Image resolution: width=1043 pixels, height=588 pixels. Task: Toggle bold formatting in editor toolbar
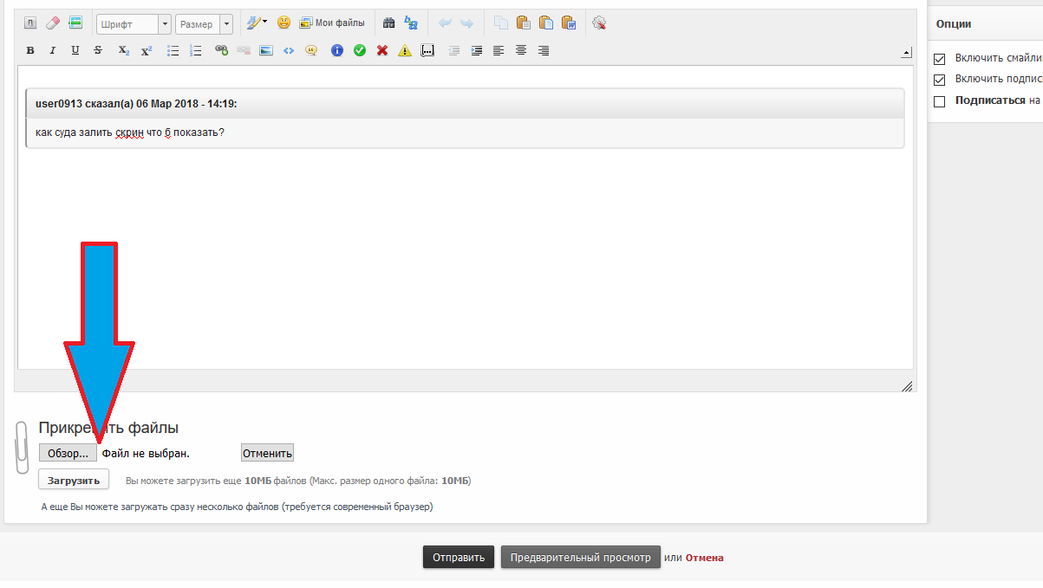[30, 51]
